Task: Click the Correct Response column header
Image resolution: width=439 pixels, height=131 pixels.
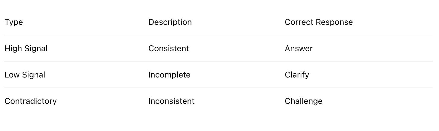Action: pyautogui.click(x=319, y=22)
